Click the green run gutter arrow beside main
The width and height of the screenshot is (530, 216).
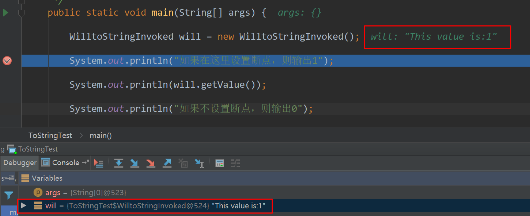(x=5, y=13)
